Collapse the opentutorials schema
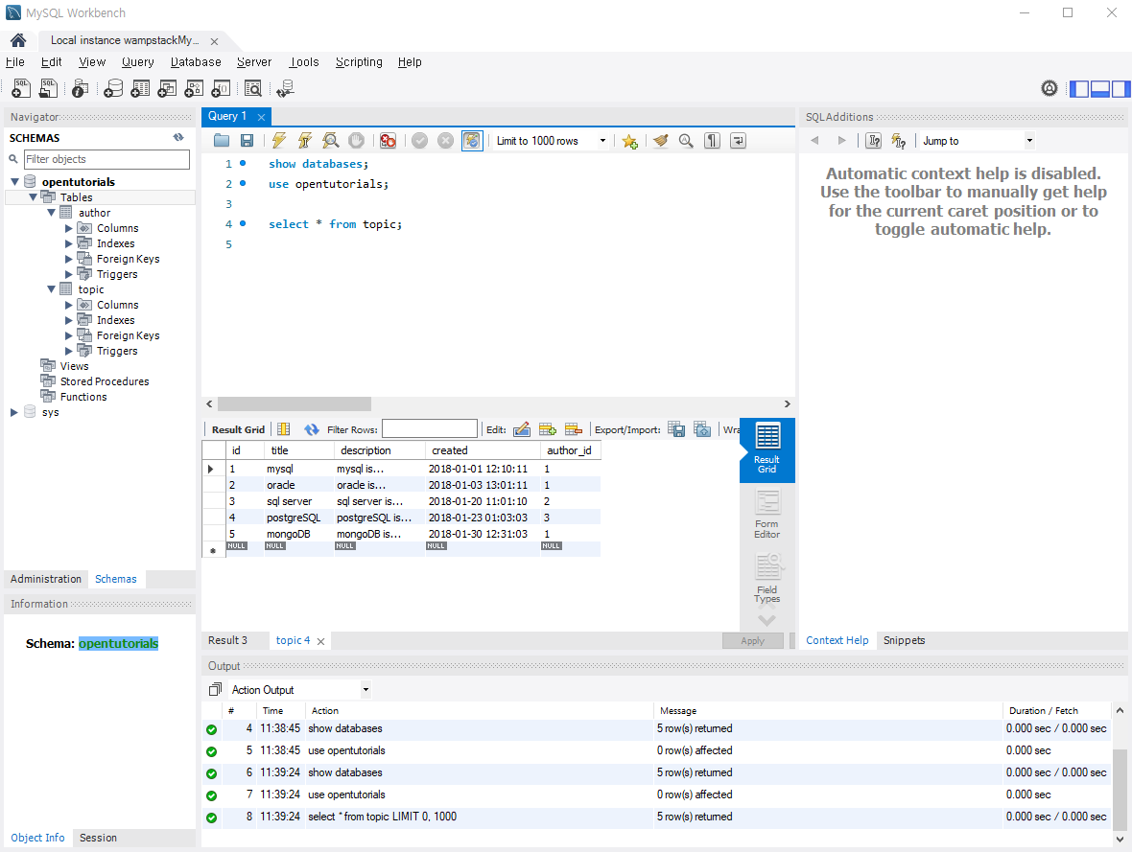The height and width of the screenshot is (852, 1132). (14, 182)
